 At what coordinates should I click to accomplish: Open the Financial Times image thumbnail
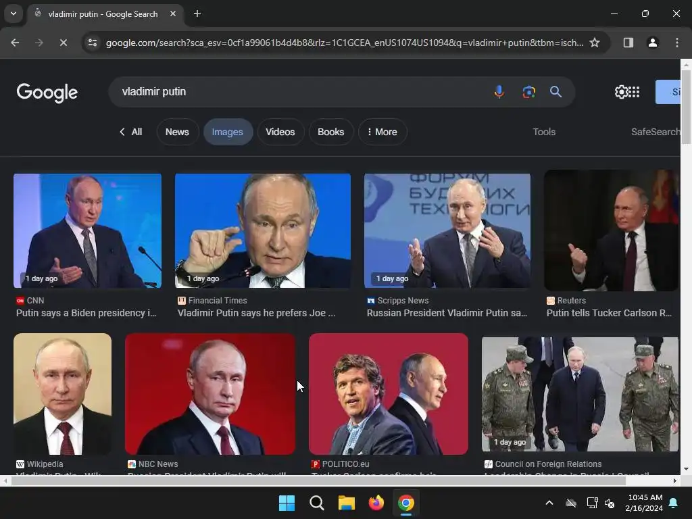(263, 231)
